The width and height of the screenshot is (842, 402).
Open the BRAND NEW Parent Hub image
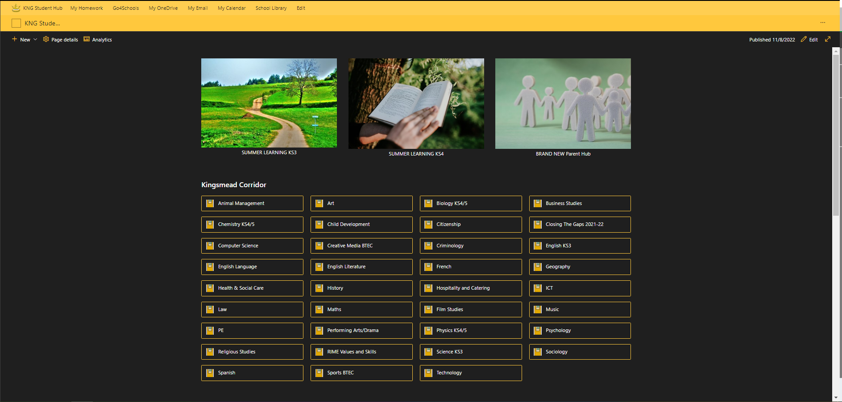coord(563,103)
